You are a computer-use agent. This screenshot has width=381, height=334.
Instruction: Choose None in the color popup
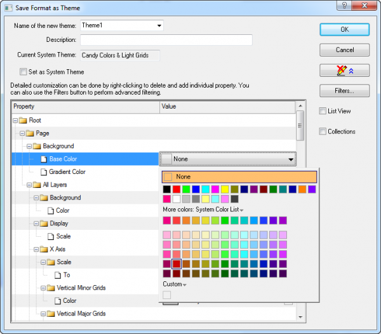pyautogui.click(x=239, y=177)
